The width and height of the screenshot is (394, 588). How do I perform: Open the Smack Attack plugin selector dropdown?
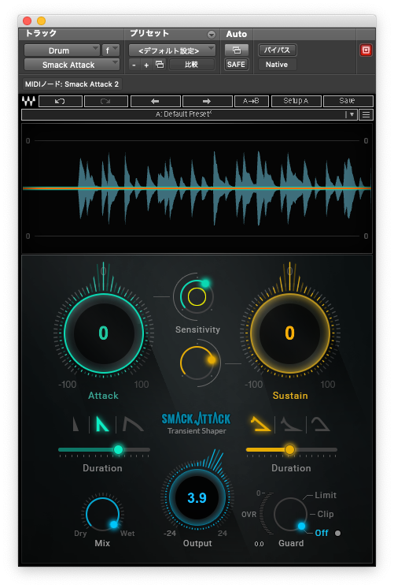pos(72,65)
